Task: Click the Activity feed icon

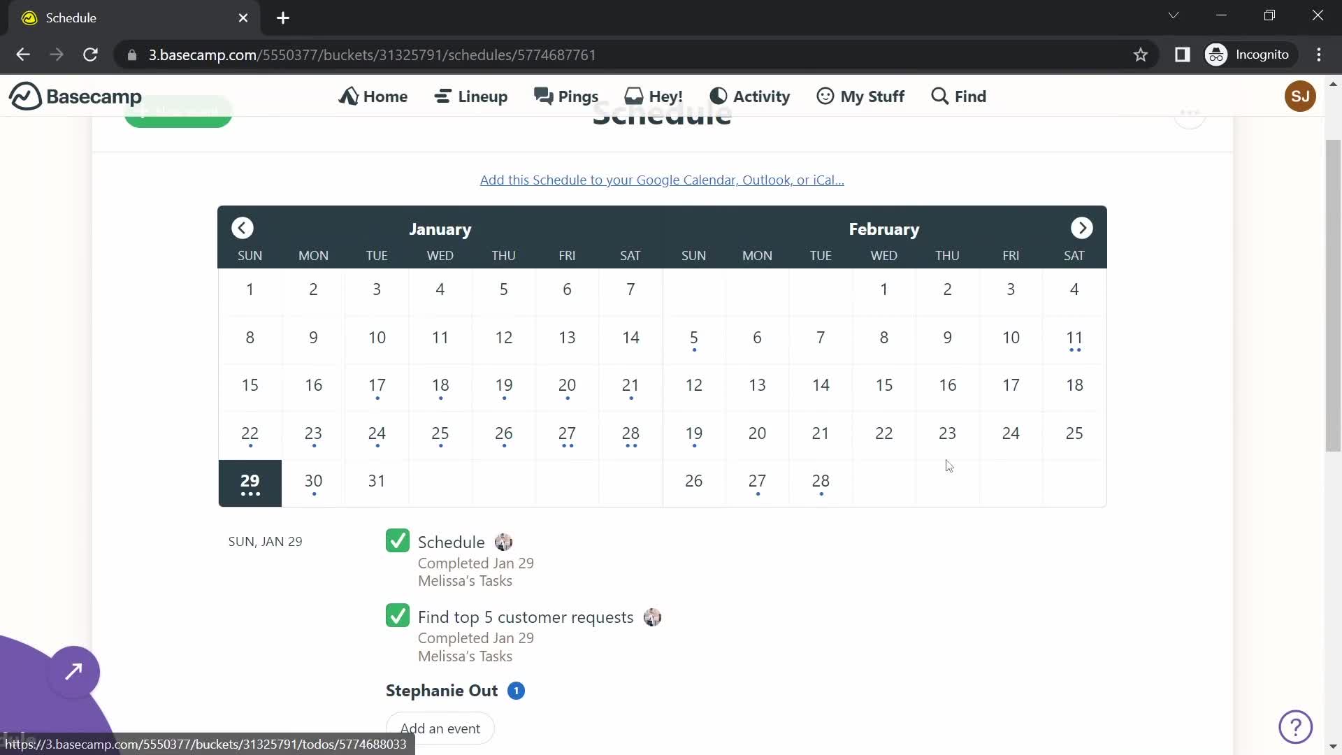Action: pyautogui.click(x=718, y=96)
